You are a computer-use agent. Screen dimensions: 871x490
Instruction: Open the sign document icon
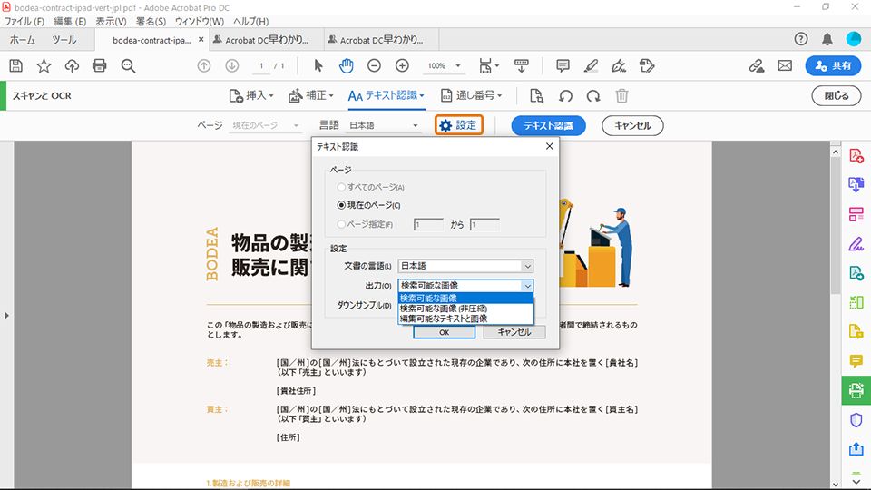[x=619, y=66]
